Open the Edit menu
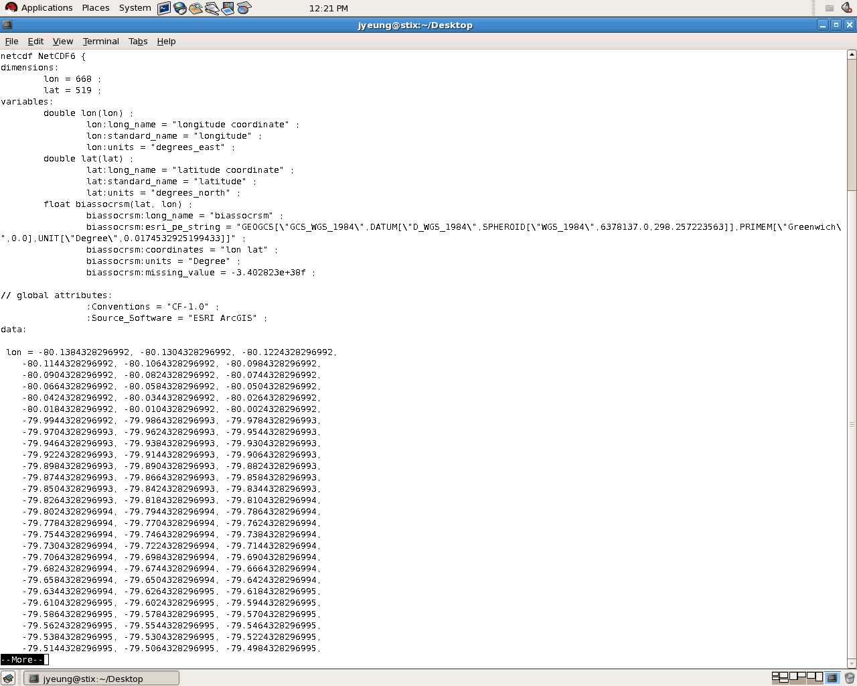The height and width of the screenshot is (686, 857). click(x=35, y=41)
